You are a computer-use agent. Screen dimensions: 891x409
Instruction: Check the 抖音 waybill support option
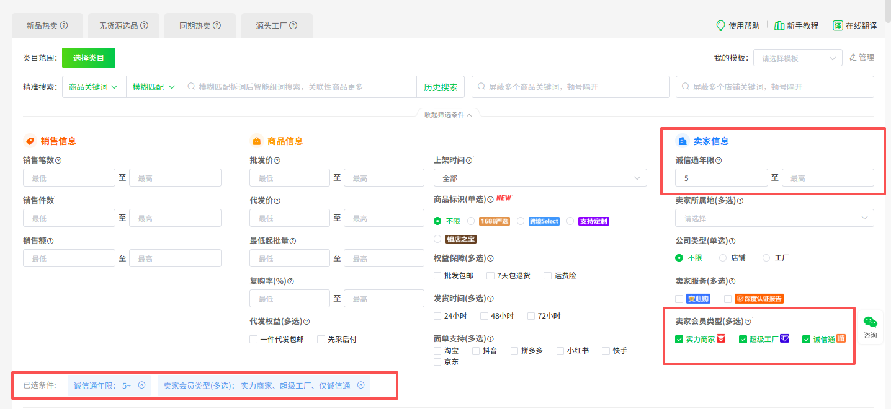[x=477, y=351]
